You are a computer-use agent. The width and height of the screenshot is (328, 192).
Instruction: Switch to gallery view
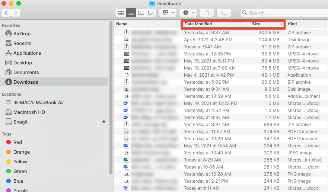pyautogui.click(x=151, y=13)
